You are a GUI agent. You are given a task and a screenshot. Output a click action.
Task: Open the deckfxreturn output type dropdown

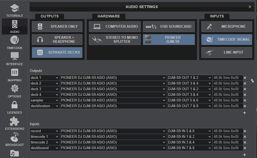click(x=45, y=106)
